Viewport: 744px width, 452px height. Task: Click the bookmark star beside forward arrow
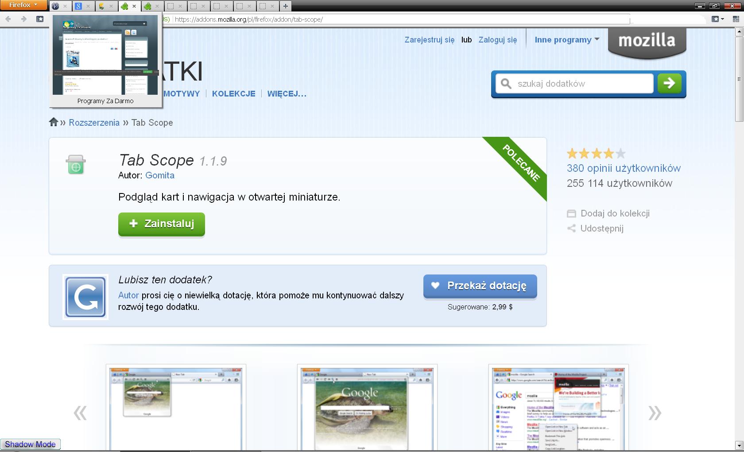[40, 19]
